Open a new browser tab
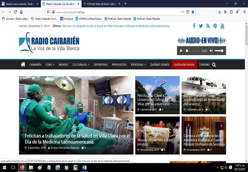This screenshot has width=248, height=172. pyautogui.click(x=125, y=4)
